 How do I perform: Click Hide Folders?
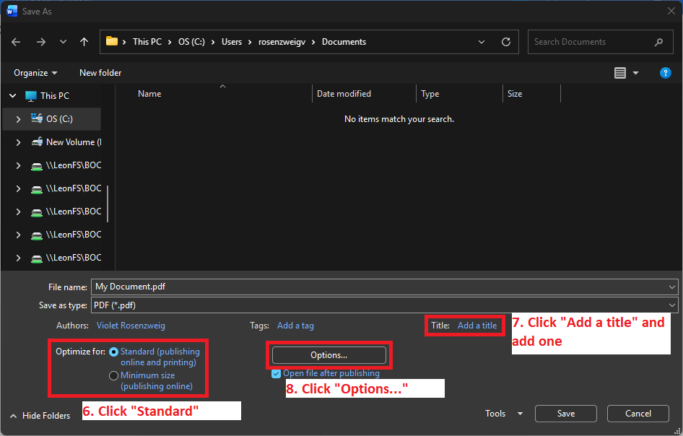pyautogui.click(x=40, y=416)
